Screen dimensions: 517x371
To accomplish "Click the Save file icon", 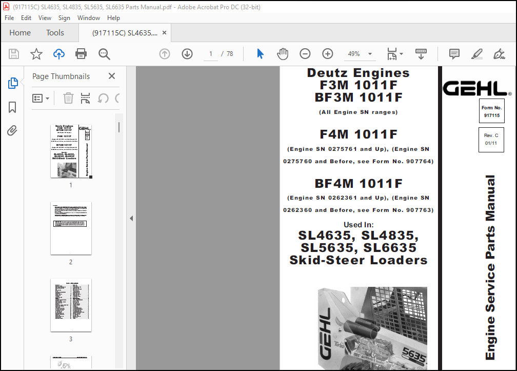I will [x=13, y=54].
